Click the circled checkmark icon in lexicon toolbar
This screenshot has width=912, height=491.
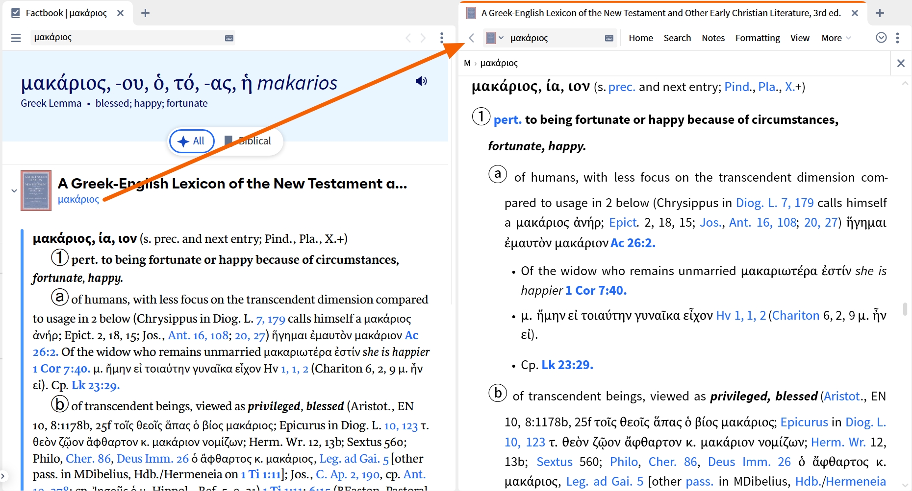(x=881, y=38)
